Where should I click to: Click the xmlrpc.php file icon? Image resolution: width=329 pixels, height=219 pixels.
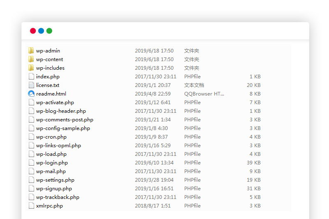point(31,206)
